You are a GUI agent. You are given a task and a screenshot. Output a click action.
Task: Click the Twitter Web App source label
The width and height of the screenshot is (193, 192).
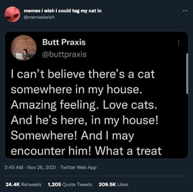tap(78, 167)
